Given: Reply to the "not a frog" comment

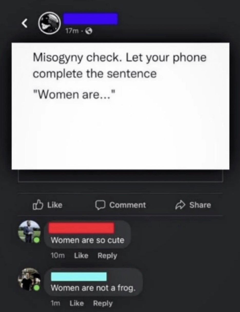Looking at the screenshot, I should point(103,304).
